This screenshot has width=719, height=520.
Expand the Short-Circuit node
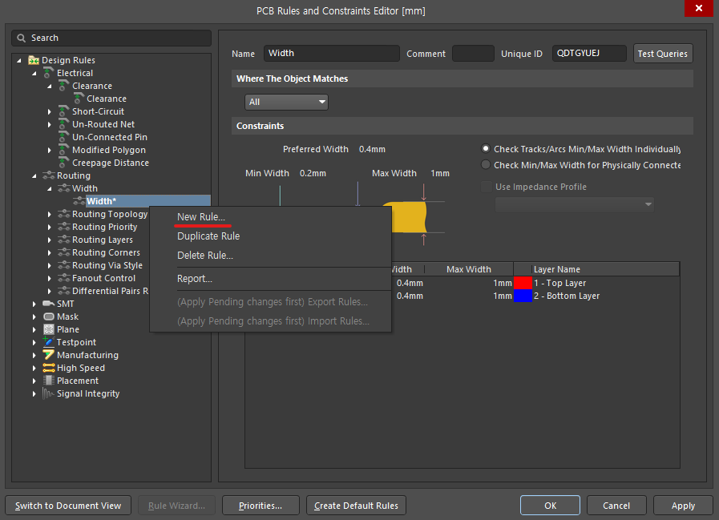click(x=50, y=111)
